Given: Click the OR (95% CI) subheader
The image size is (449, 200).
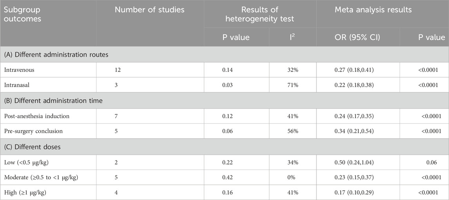Looking at the screenshot, I should pyautogui.click(x=358, y=37).
